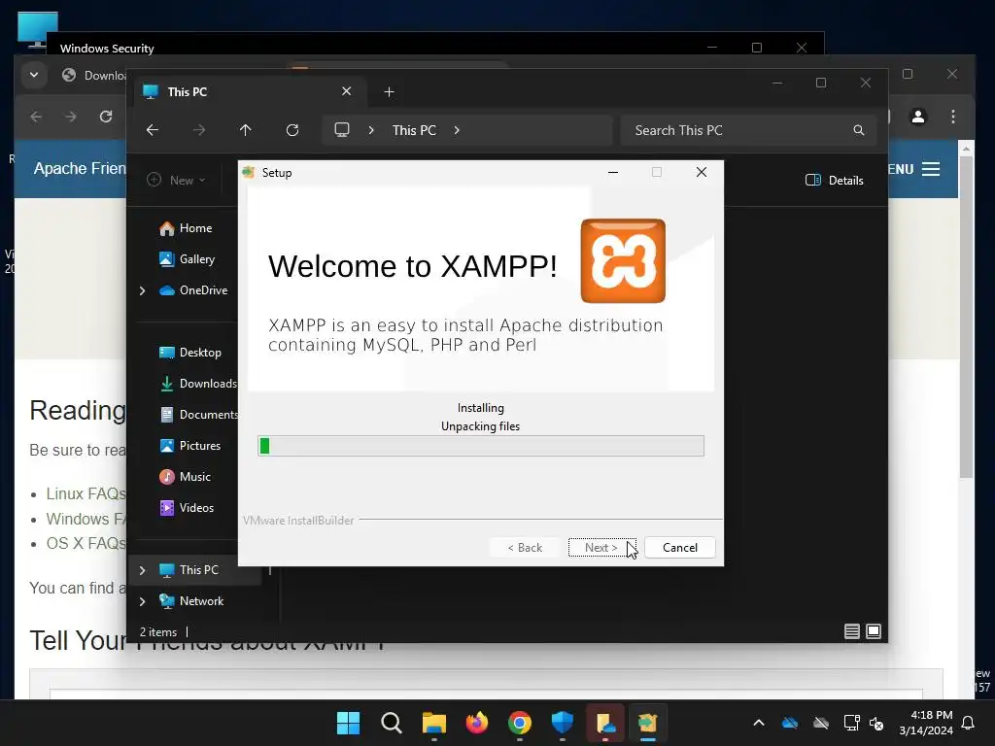This screenshot has width=995, height=746.
Task: Open the browser tab search dropdown
Action: pyautogui.click(x=34, y=75)
